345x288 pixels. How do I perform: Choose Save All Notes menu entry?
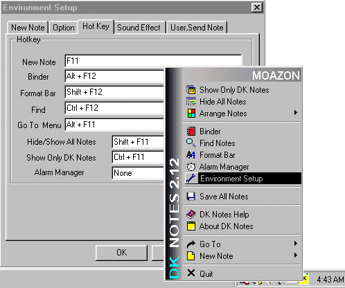(242, 197)
